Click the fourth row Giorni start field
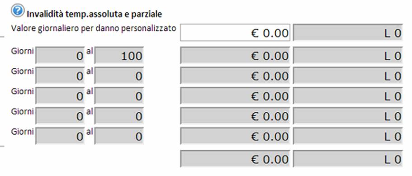The height and width of the screenshot is (176, 412). [x=60, y=116]
